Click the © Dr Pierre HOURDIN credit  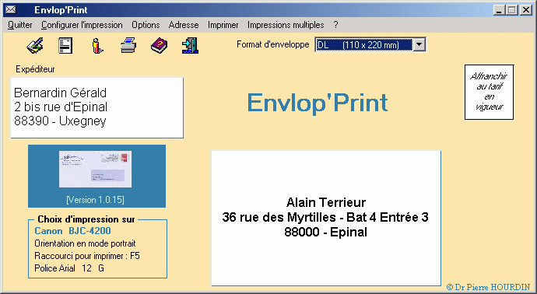click(489, 287)
